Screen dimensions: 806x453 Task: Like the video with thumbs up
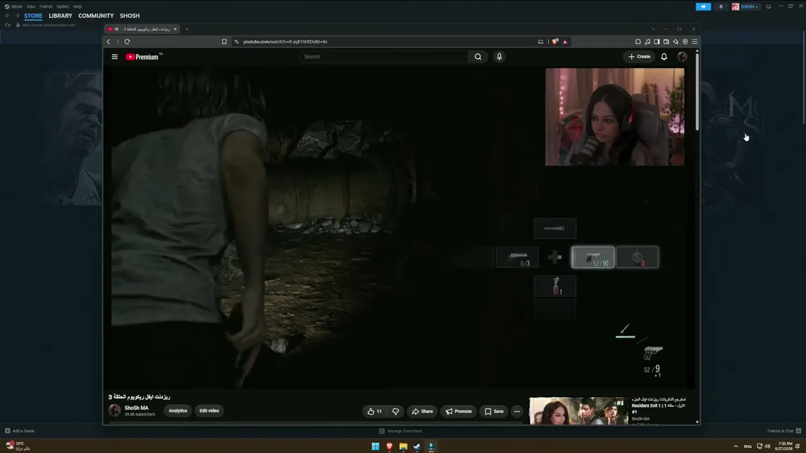pos(375,411)
